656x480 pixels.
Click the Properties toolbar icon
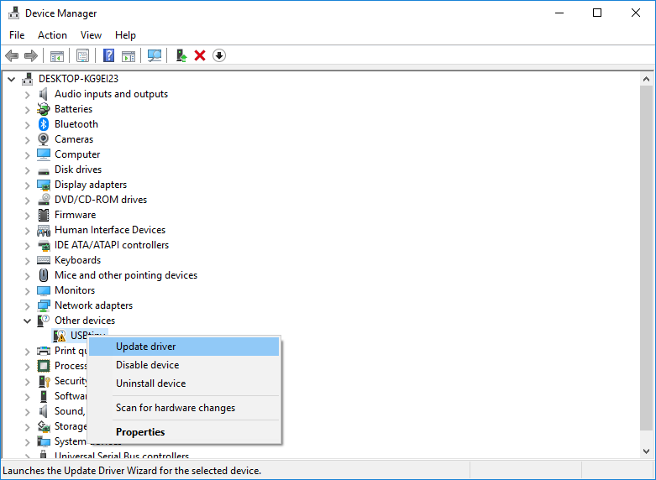82,55
